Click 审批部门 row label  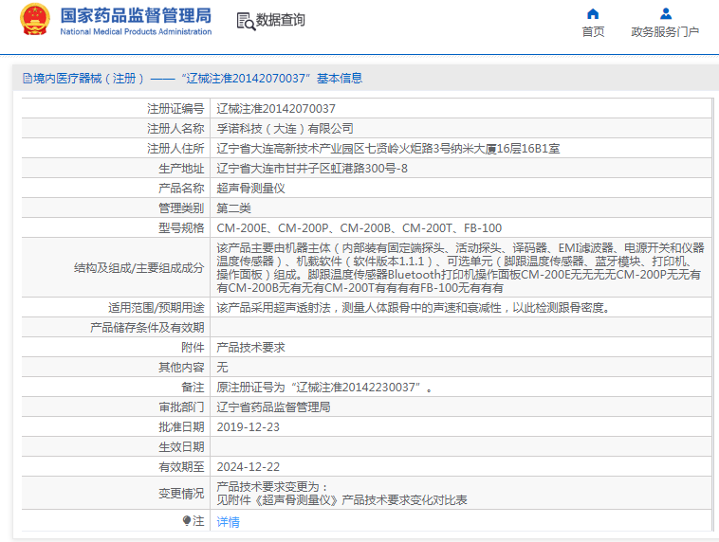click(x=181, y=406)
